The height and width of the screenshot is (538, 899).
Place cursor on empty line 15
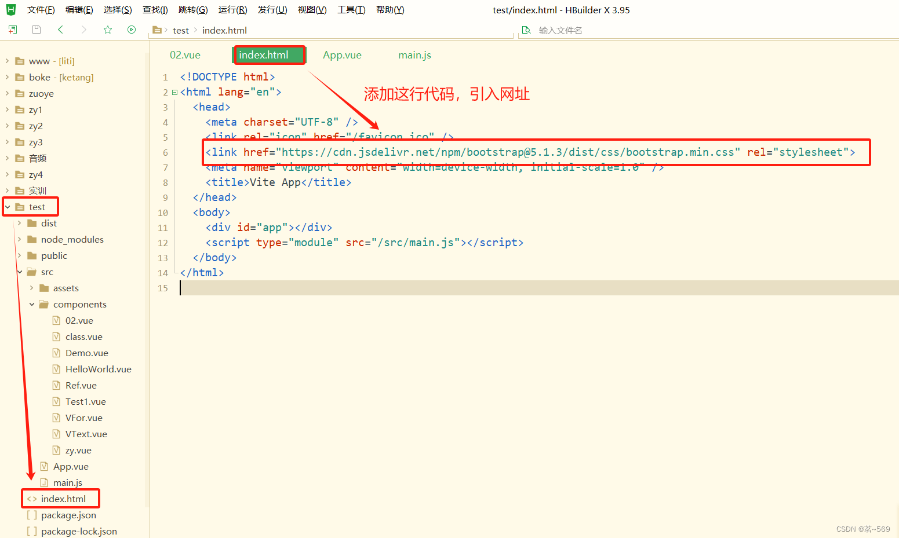(539, 288)
